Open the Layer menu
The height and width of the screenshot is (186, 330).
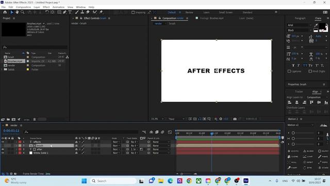[37, 7]
